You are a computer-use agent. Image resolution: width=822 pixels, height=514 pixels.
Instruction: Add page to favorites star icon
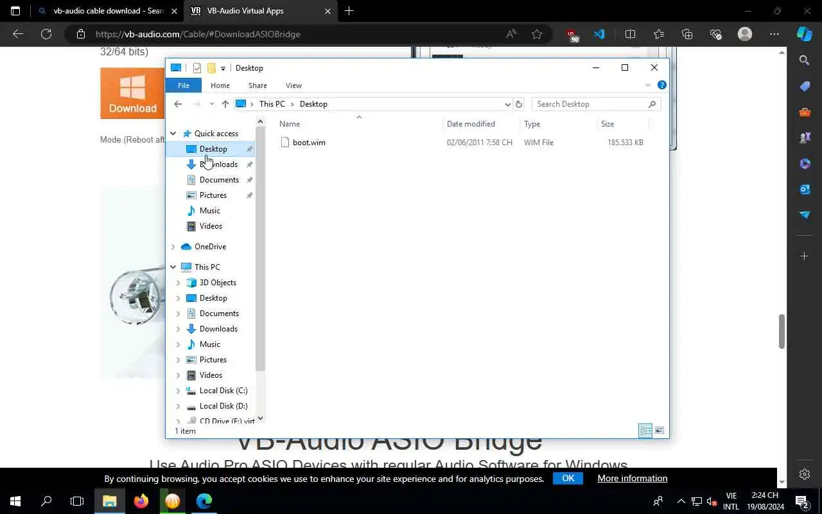[537, 34]
